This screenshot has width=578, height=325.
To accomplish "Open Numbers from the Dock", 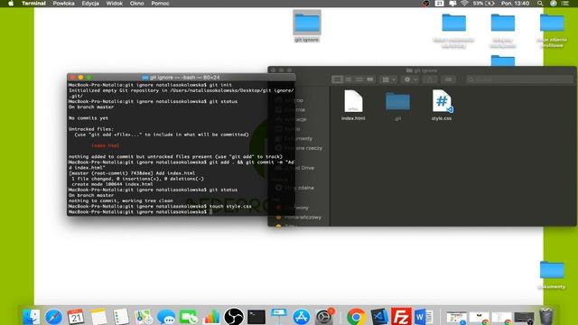I will [210, 317].
